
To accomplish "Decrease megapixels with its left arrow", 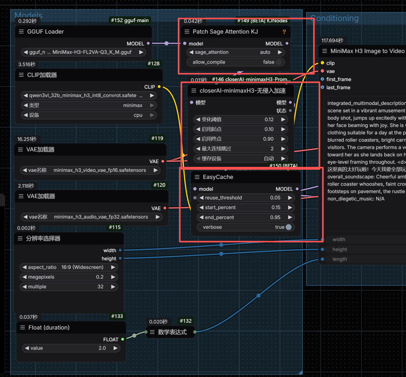I will (24, 277).
